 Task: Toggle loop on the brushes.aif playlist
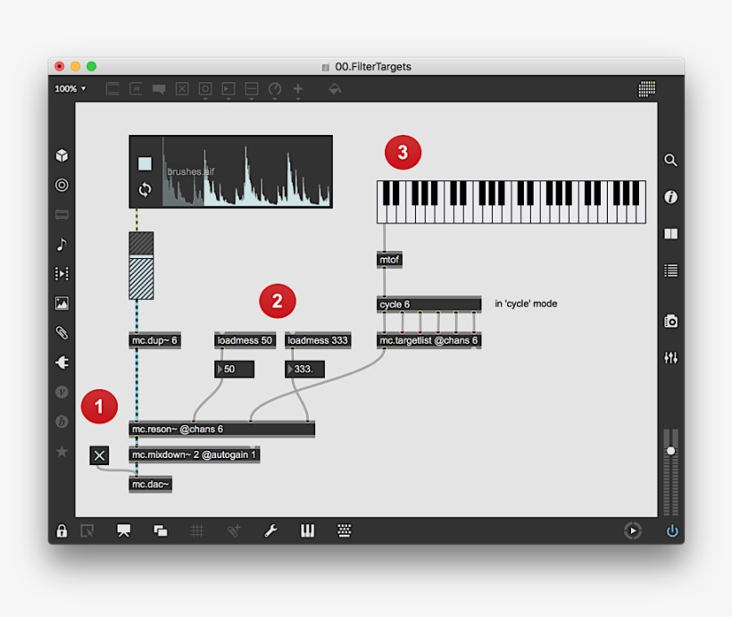point(145,189)
